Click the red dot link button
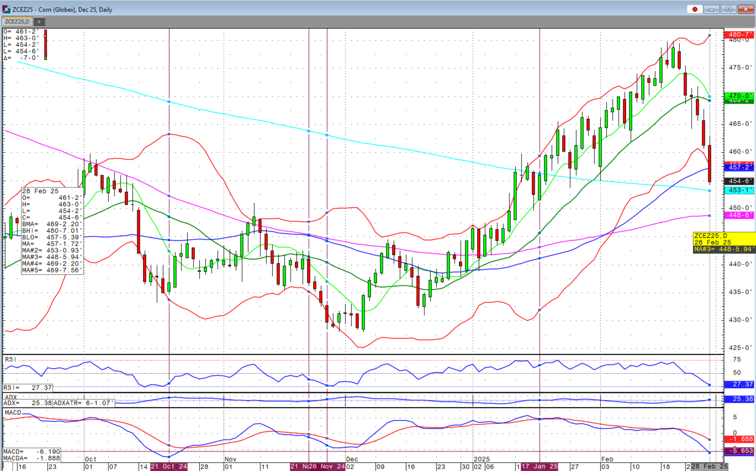The width and height of the screenshot is (756, 471). (695, 9)
